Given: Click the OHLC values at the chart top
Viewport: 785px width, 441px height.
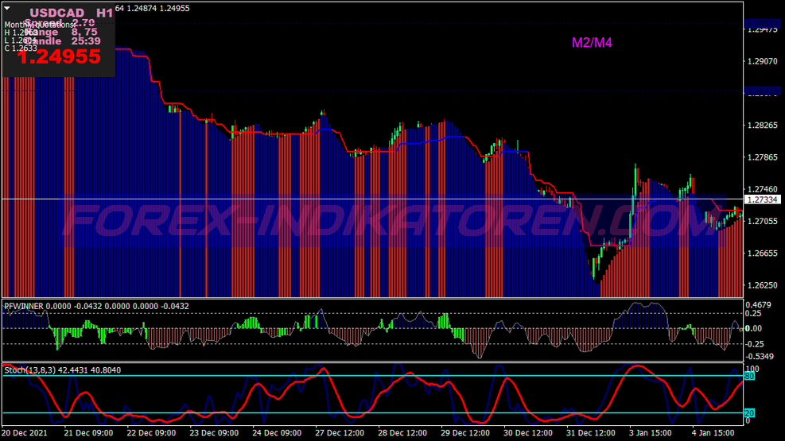Looking at the screenshot, I should pyautogui.click(x=152, y=8).
